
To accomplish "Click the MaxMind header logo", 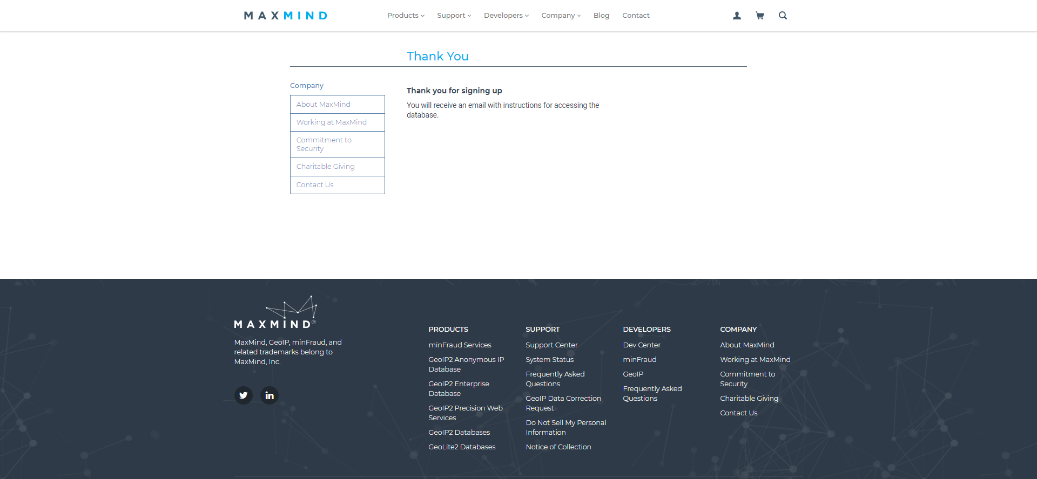I will [x=286, y=16].
